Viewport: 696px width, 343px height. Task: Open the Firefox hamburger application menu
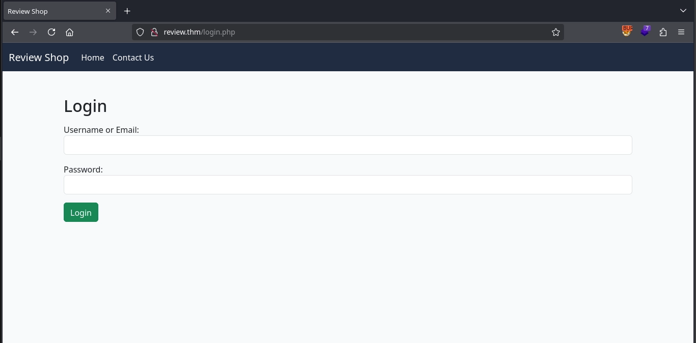point(681,32)
